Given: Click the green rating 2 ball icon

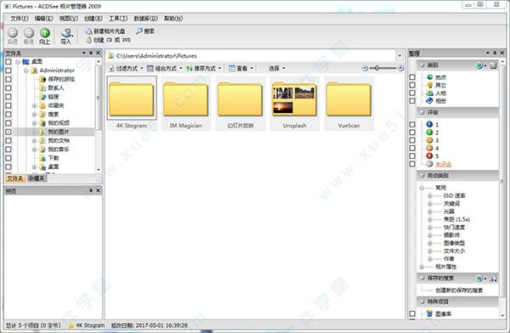Looking at the screenshot, I should point(429,132).
